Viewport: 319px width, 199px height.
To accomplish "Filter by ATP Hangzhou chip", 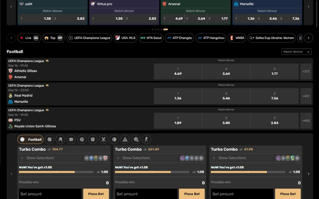I will click(211, 38).
